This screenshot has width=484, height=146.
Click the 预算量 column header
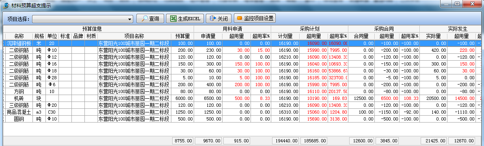[182, 36]
